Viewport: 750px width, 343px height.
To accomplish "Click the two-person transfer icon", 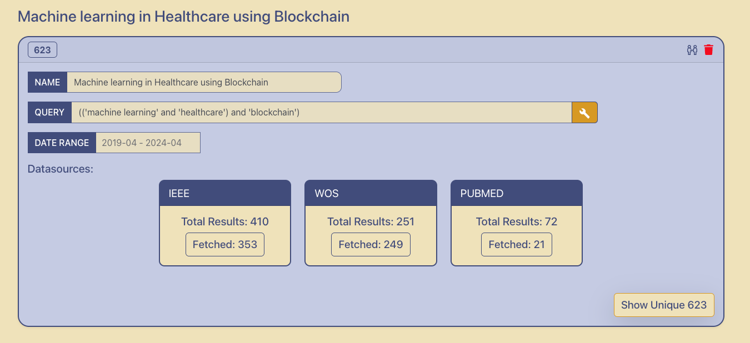I will 692,50.
